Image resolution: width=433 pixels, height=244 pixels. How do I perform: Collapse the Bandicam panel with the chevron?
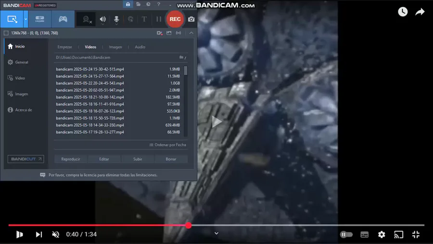tap(191, 33)
